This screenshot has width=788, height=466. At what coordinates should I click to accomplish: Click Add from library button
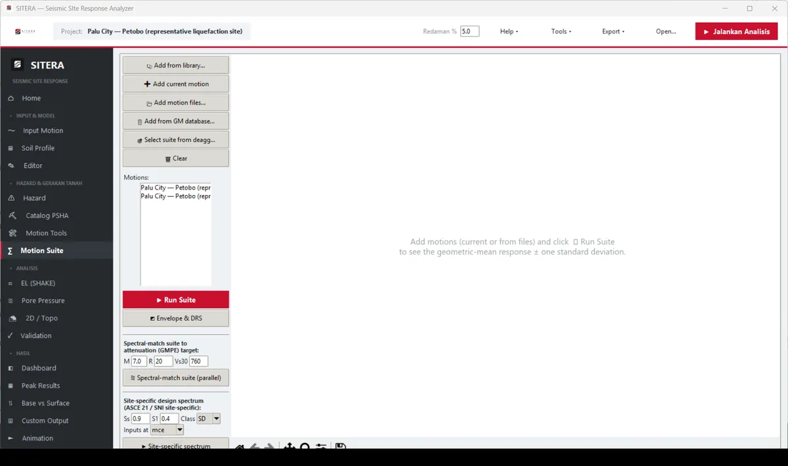[176, 66]
